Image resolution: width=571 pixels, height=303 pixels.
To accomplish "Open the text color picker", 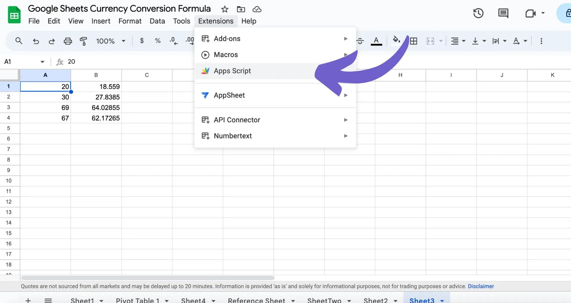I will click(x=376, y=41).
